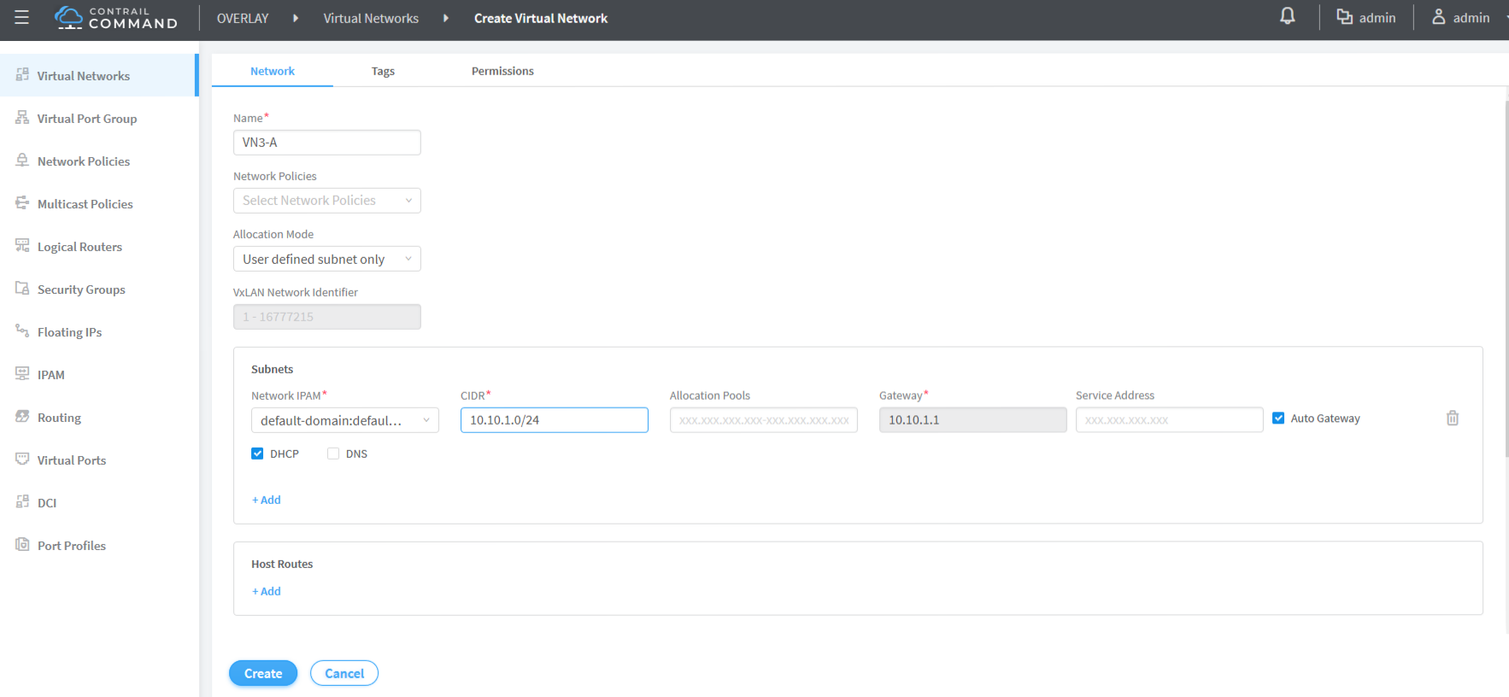
Task: Switch to the Permissions tab
Action: point(502,71)
